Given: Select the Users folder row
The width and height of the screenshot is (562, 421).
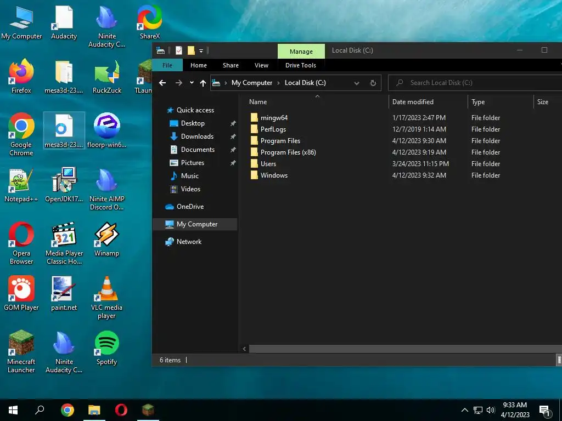Looking at the screenshot, I should click(268, 163).
